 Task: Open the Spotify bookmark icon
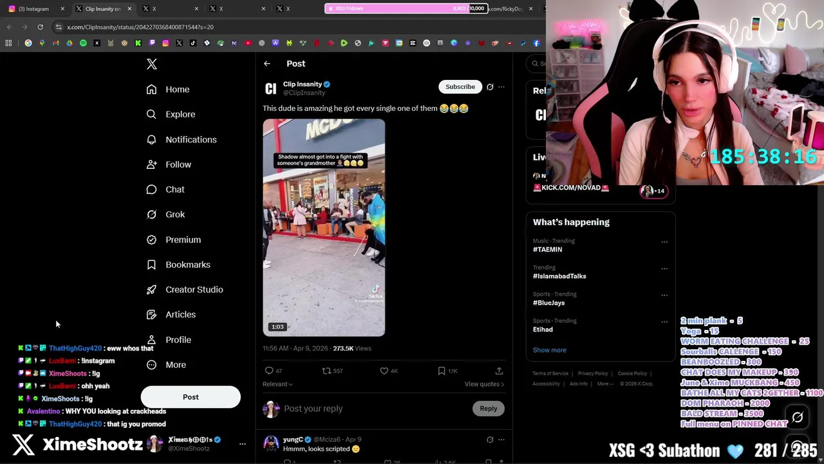coord(83,43)
